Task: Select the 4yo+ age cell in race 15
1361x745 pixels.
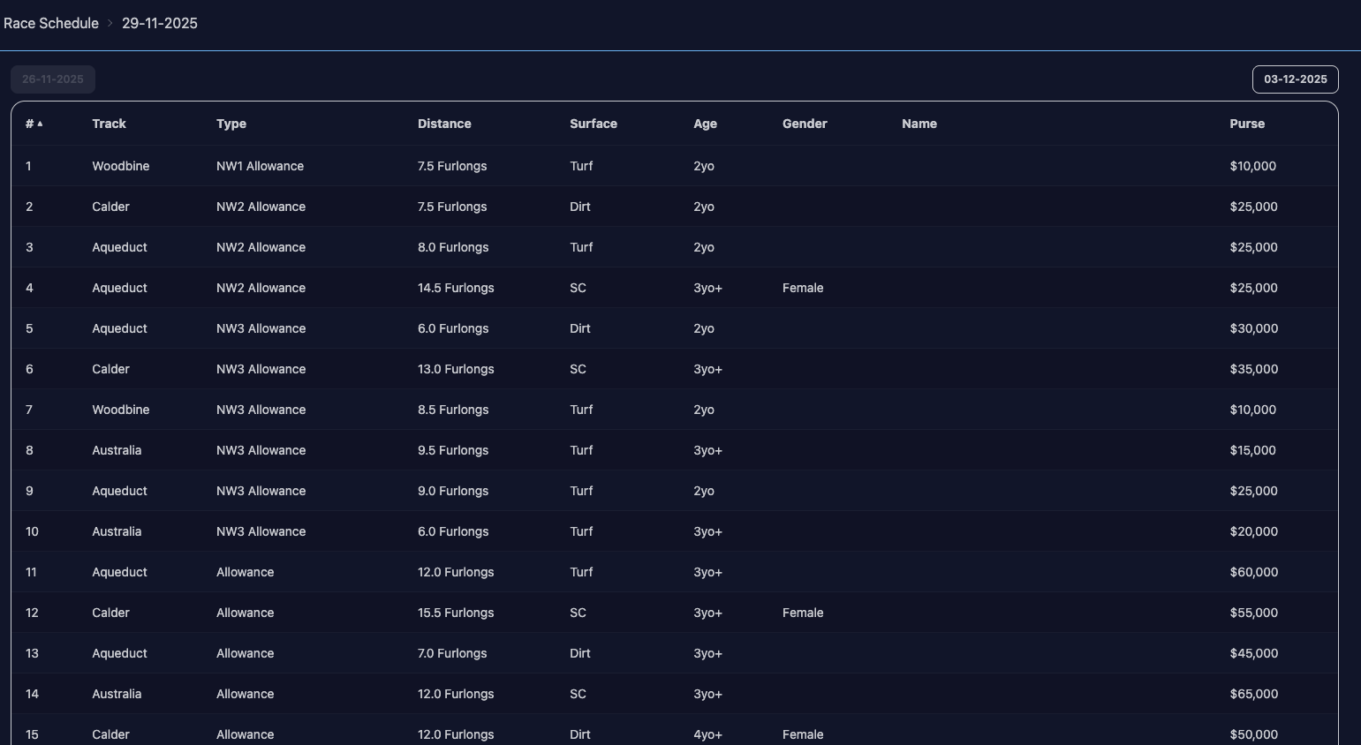Action: (708, 734)
